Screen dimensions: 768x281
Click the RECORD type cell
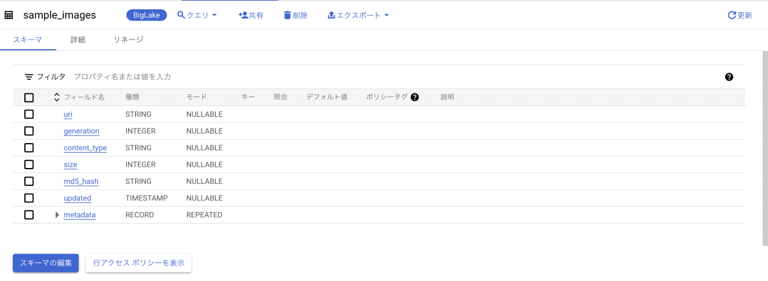(x=140, y=215)
